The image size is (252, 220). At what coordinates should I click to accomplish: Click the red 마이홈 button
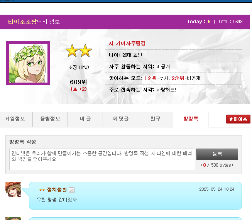[238, 119]
